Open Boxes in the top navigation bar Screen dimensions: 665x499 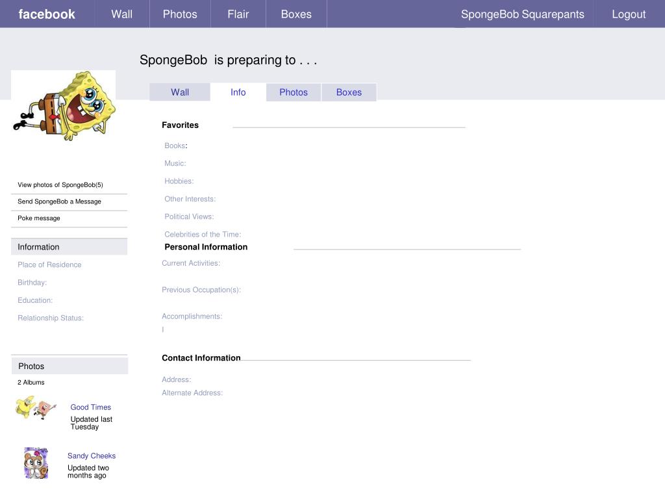pos(296,14)
